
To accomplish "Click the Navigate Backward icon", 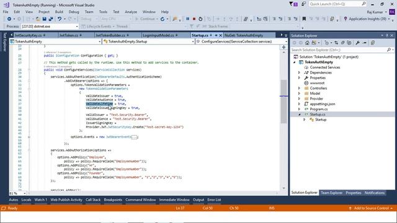I will click(x=9, y=19).
